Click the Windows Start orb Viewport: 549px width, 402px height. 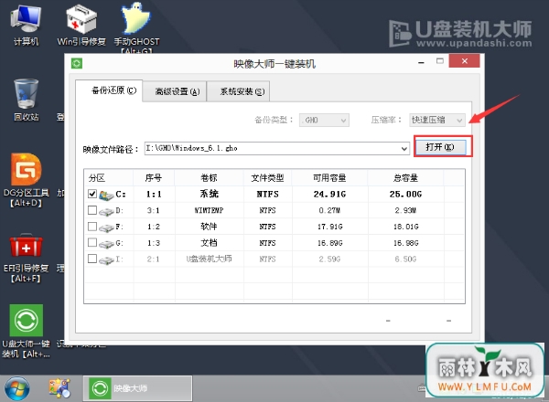[x=16, y=388]
